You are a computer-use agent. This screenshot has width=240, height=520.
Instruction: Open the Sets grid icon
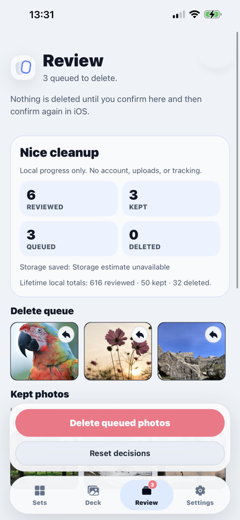tap(40, 491)
